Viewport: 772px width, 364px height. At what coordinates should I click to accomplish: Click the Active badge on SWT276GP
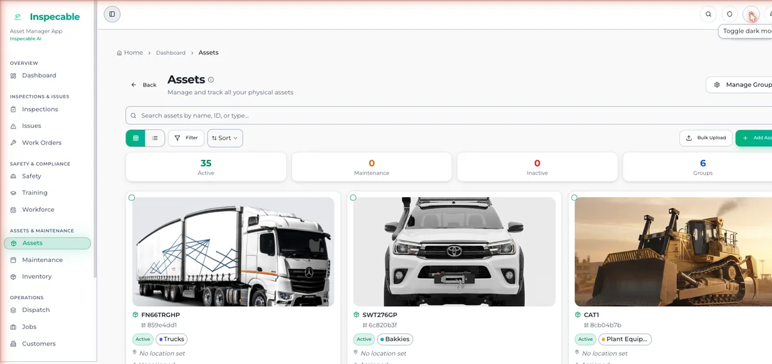pos(364,340)
